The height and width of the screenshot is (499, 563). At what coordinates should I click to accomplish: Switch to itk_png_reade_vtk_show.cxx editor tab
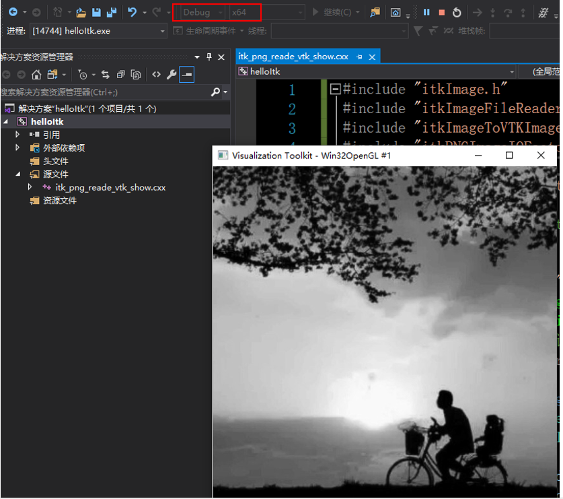[x=293, y=57]
